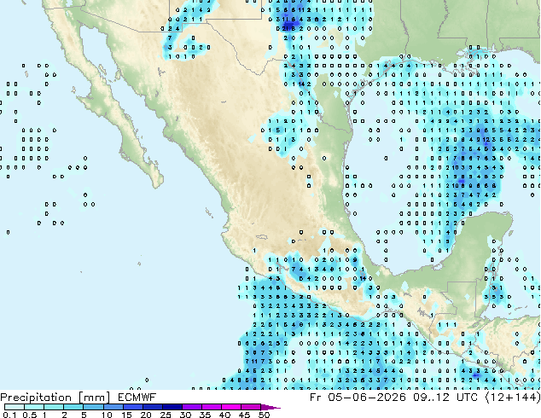Click the '[mm]' unit label
The image size is (541, 418).
click(94, 398)
